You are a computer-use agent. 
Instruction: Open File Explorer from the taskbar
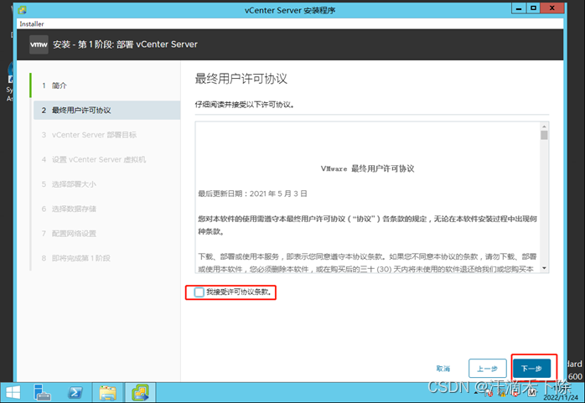click(x=107, y=393)
